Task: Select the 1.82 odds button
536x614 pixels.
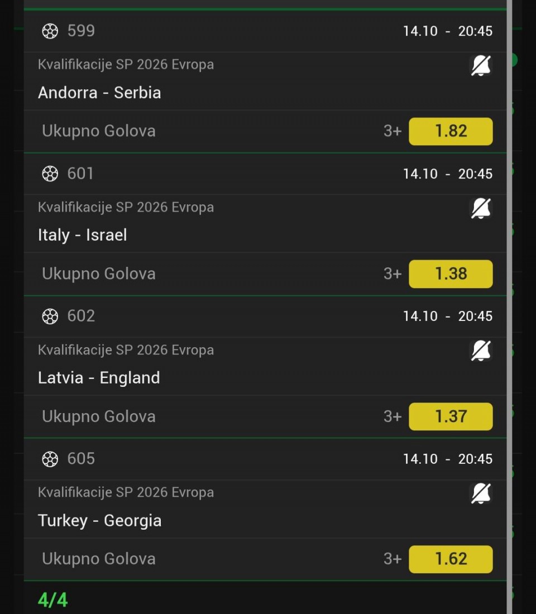Action: [451, 131]
